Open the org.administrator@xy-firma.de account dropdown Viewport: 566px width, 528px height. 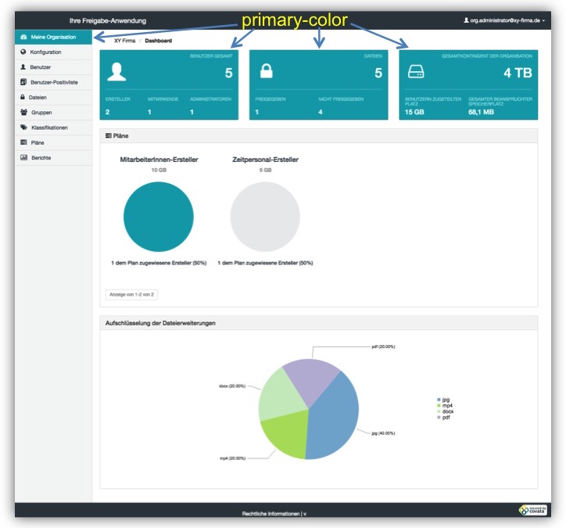pyautogui.click(x=504, y=20)
